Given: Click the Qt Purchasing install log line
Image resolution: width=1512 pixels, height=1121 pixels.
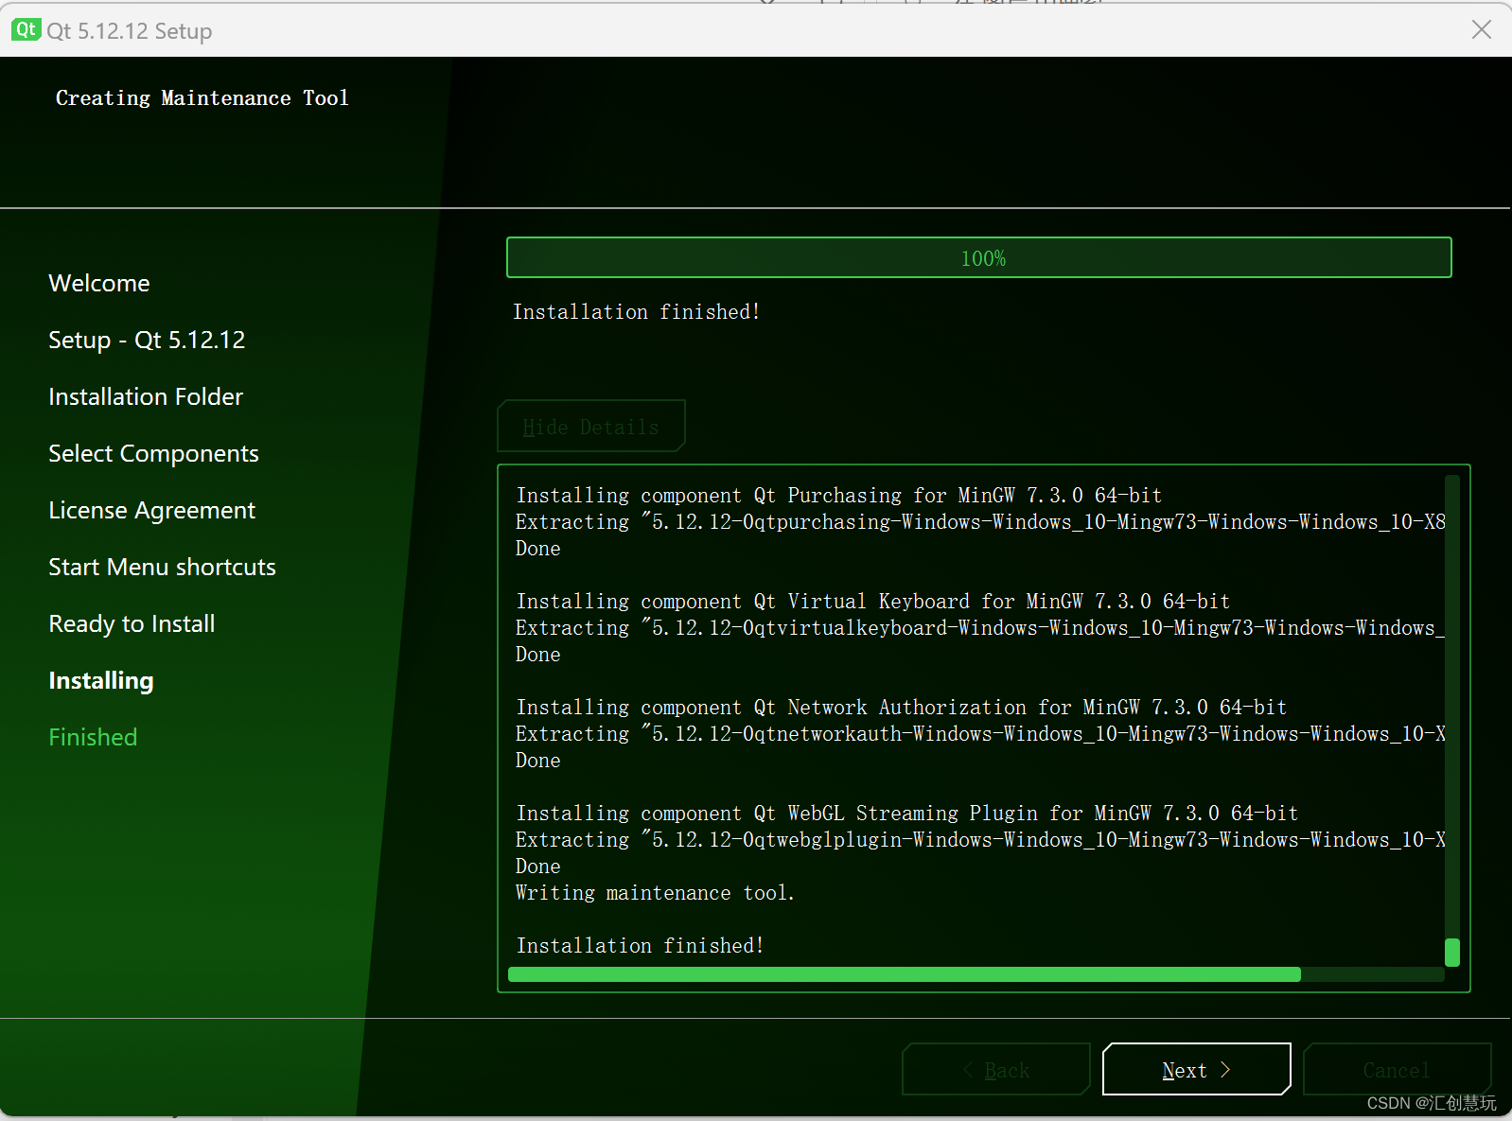Looking at the screenshot, I should pyautogui.click(x=839, y=495).
